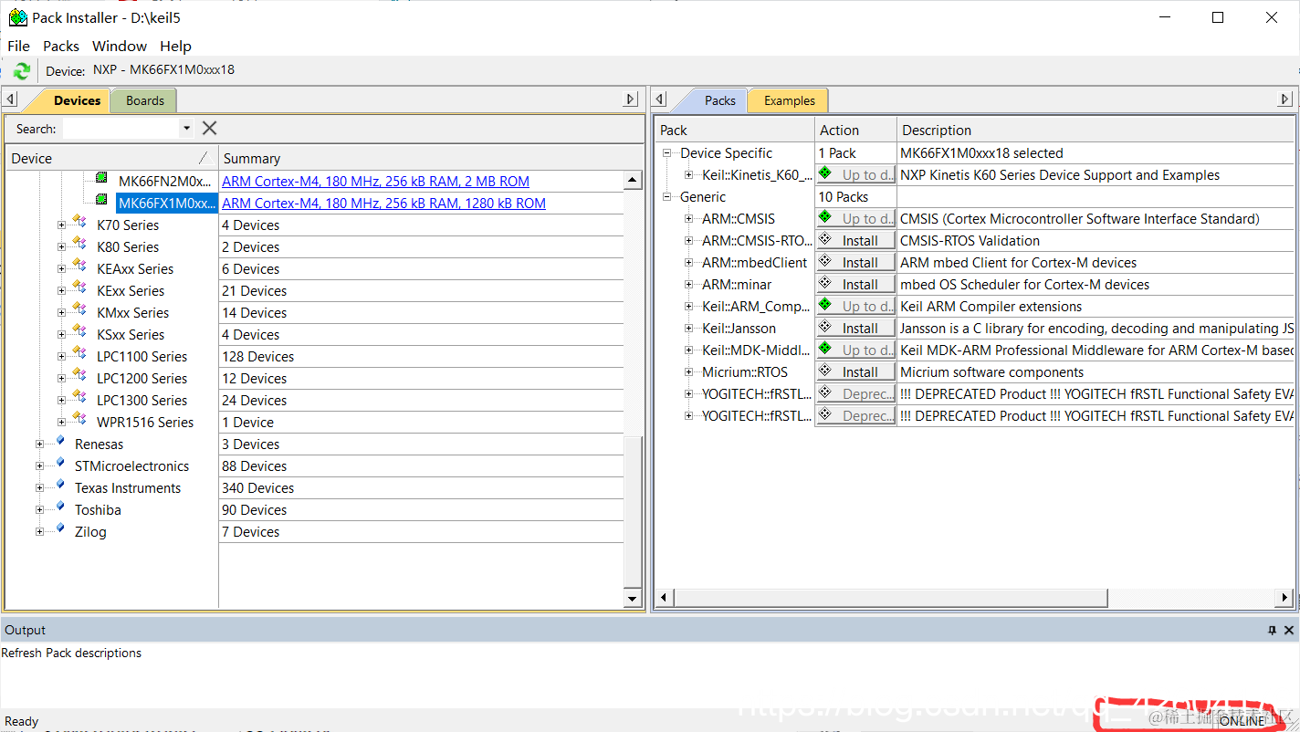Clear the search with the X icon

pyautogui.click(x=209, y=129)
